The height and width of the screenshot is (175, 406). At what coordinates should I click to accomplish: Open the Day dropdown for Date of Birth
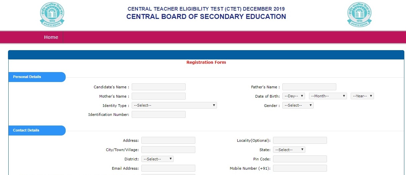294,96
